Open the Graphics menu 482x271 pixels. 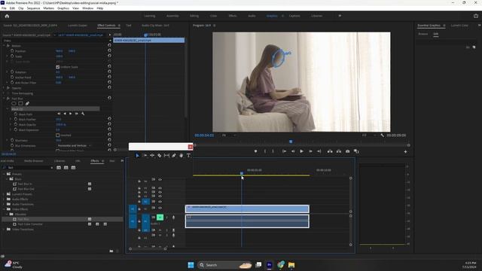coord(63,8)
